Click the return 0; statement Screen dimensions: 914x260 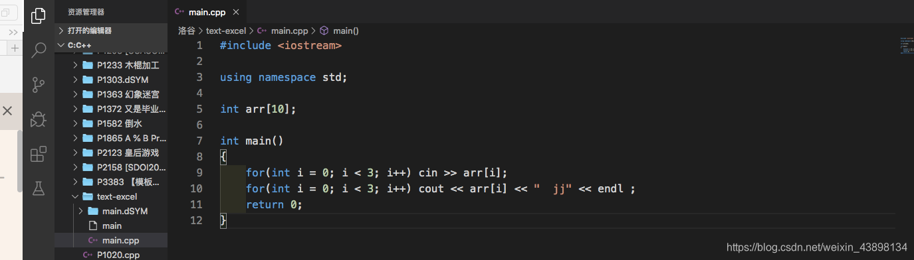click(274, 204)
